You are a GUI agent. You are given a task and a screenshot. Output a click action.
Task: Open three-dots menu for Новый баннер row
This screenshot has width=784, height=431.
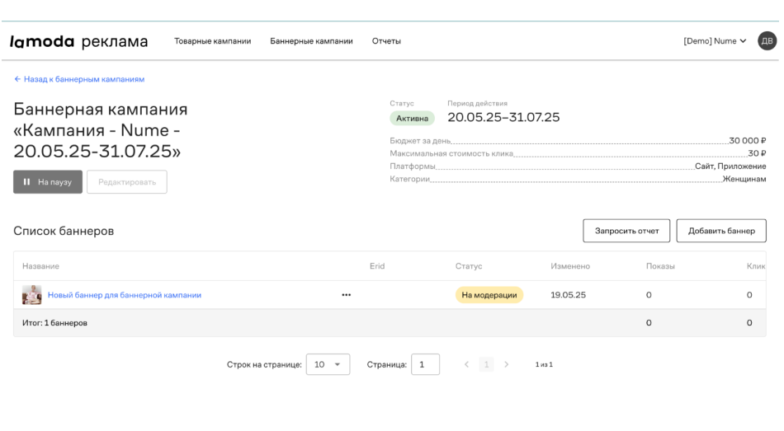pyautogui.click(x=346, y=295)
